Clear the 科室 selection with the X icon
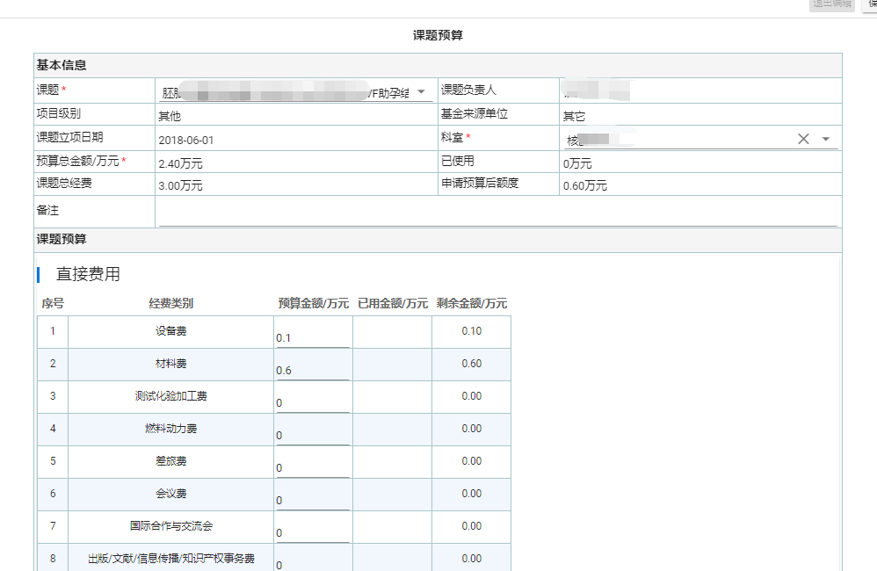 pos(803,139)
